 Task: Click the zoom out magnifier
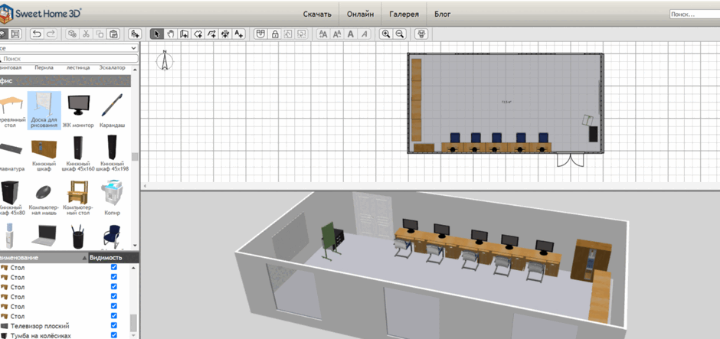pyautogui.click(x=400, y=34)
